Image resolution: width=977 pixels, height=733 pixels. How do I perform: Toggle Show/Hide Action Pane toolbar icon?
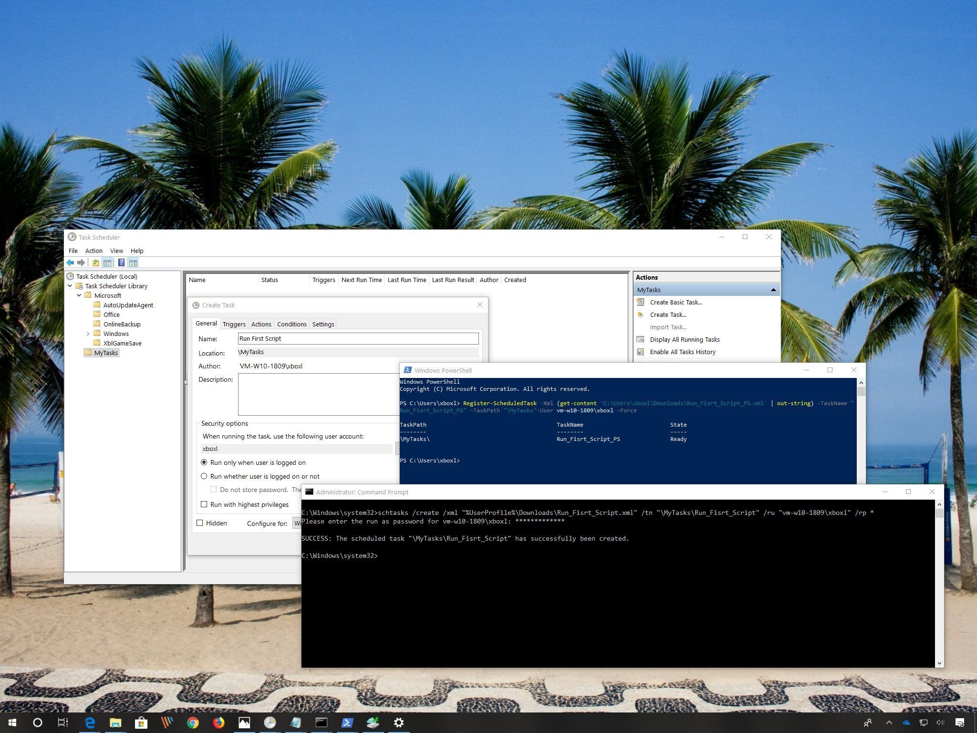tap(133, 262)
